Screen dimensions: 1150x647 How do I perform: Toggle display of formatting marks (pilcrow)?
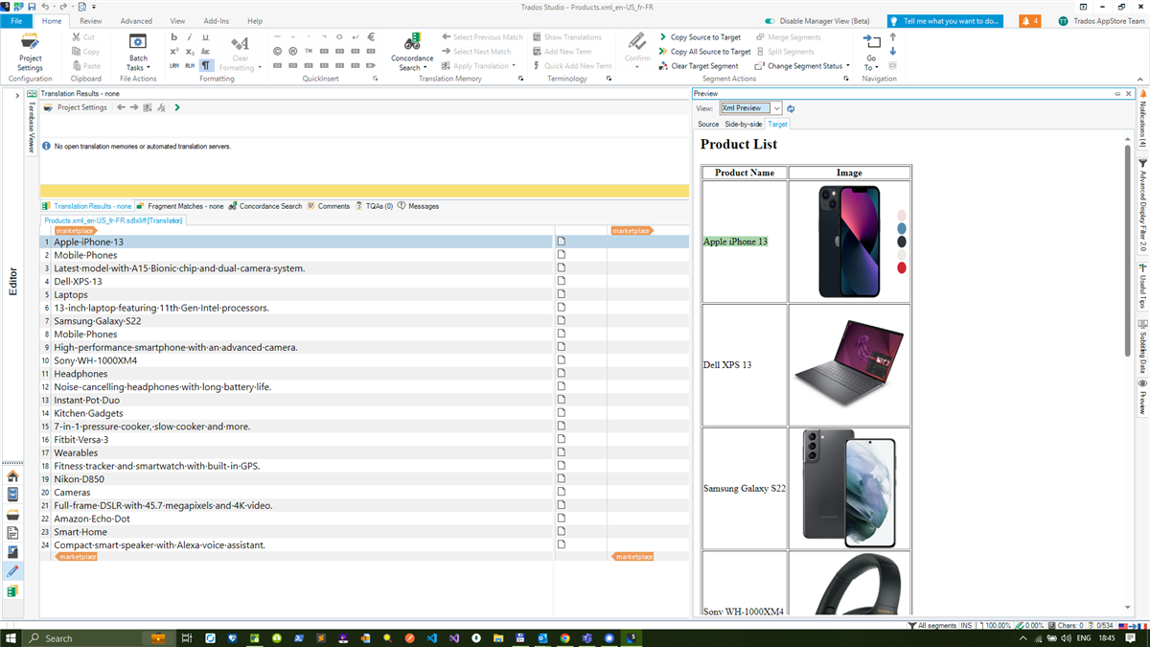[x=205, y=66]
